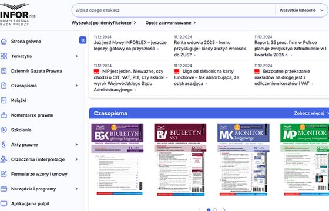Open article Ulga od składek na karty lunchowe
The height and width of the screenshot is (211, 329).
tap(206, 77)
